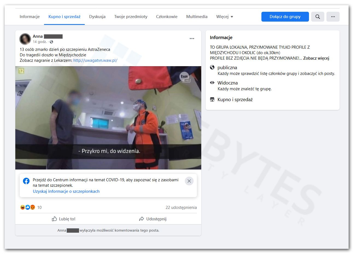This screenshot has height=254, width=353.
Task: Switch to Kupno i sprzedaż tab
Action: (x=64, y=17)
